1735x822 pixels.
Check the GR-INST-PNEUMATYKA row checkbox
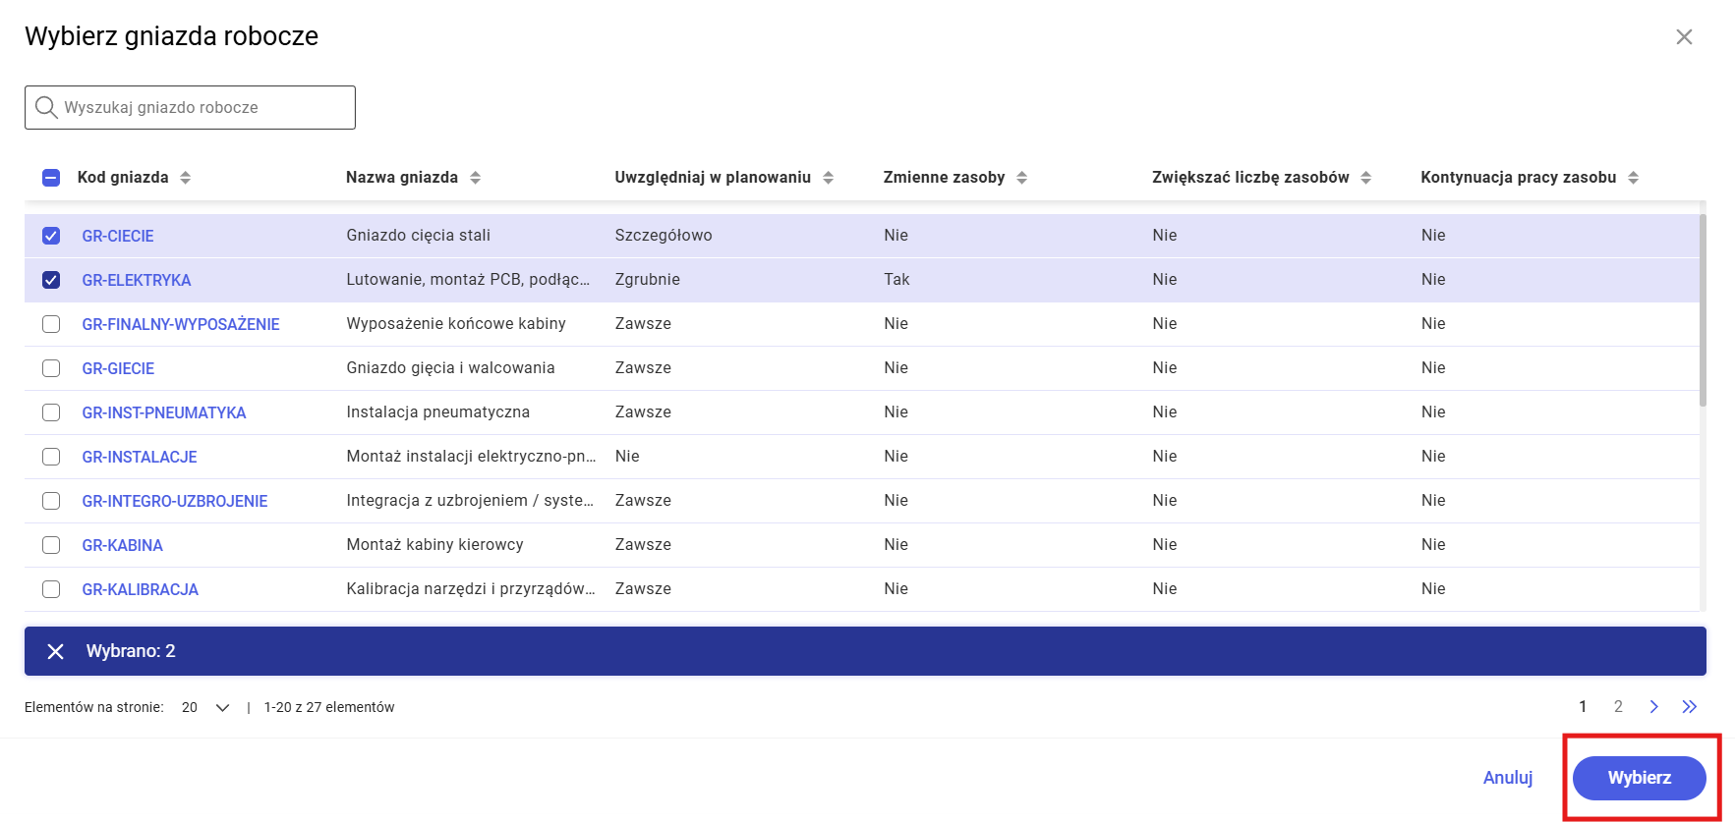51,412
